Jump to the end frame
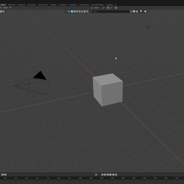Screen dimensions: 184x184 tap(116, 175)
